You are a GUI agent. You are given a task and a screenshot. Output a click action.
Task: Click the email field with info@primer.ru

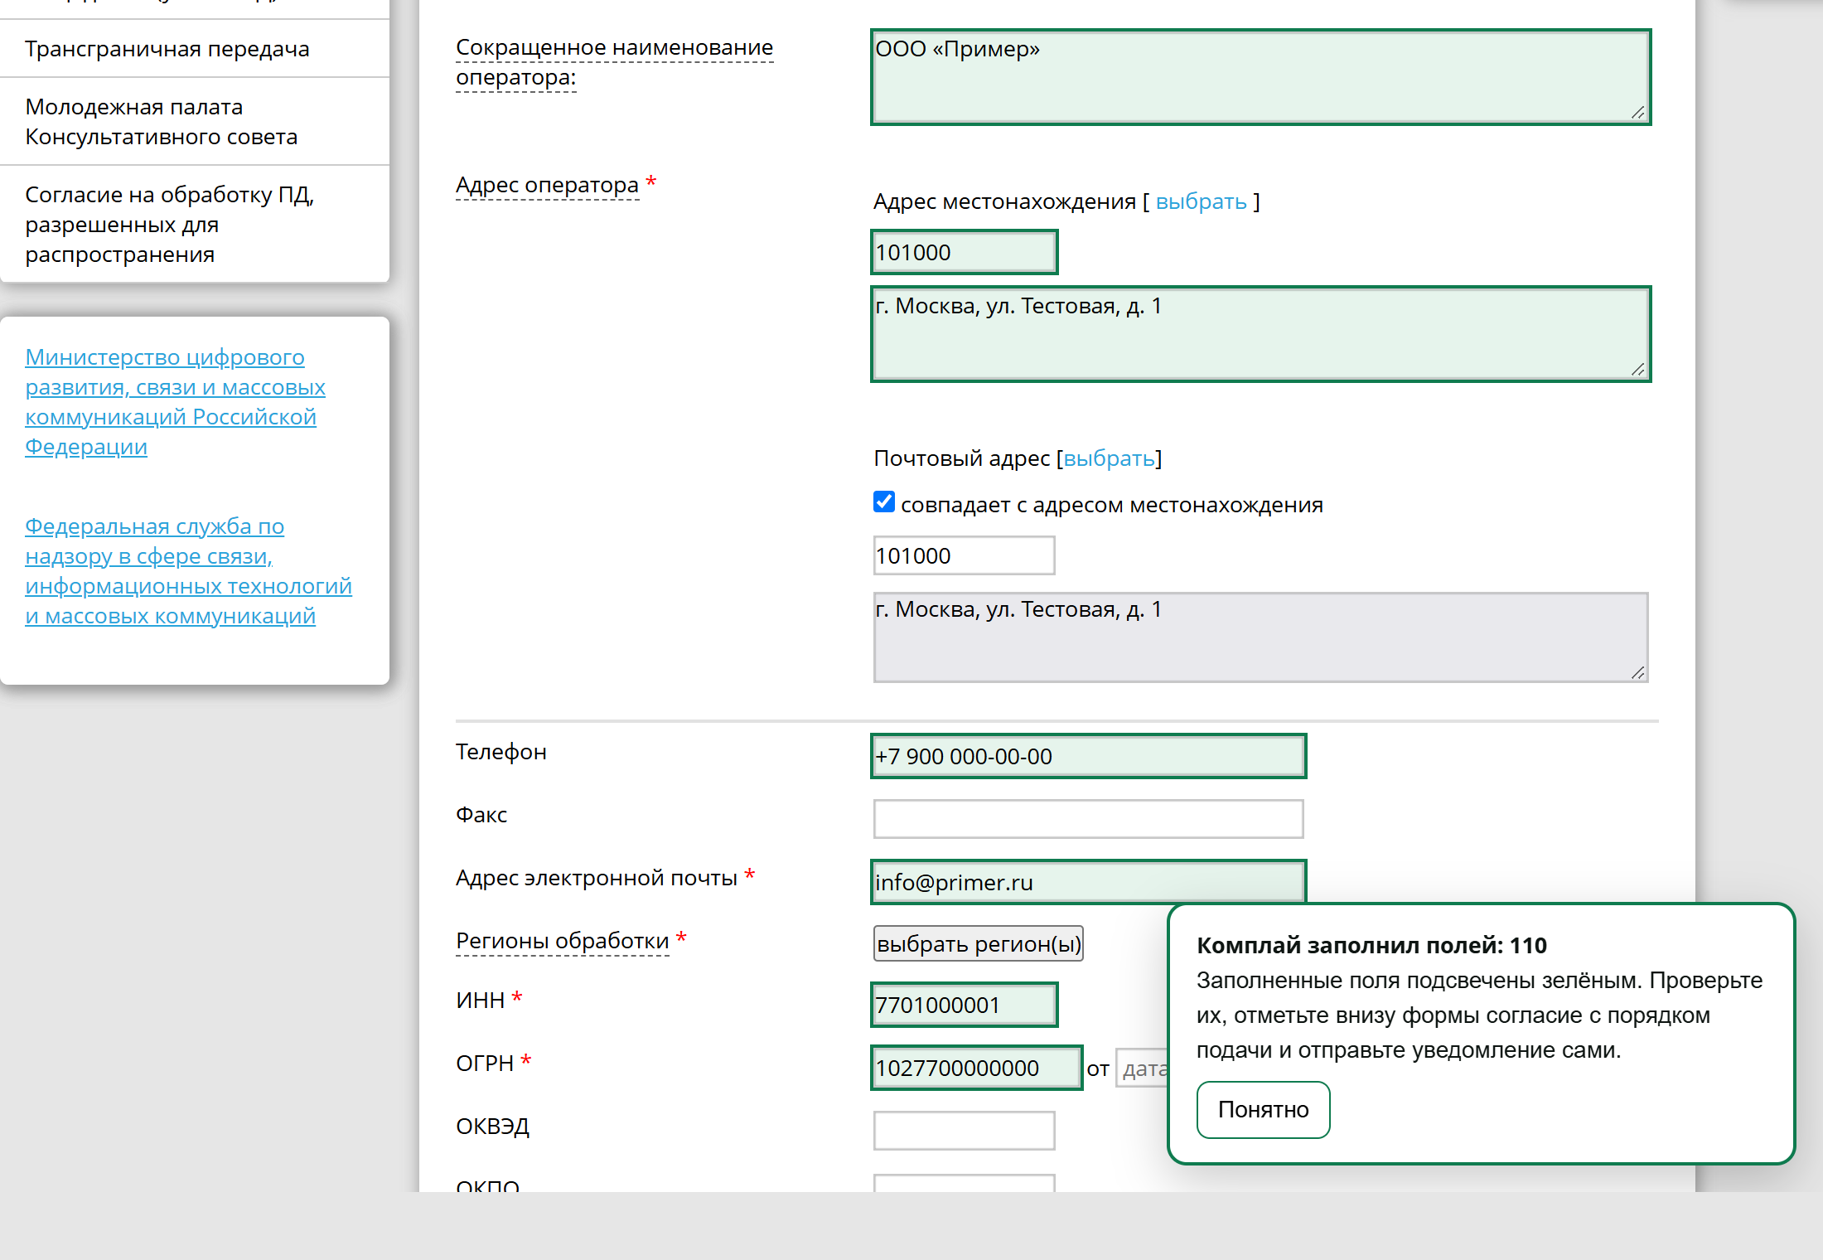[x=1088, y=882]
